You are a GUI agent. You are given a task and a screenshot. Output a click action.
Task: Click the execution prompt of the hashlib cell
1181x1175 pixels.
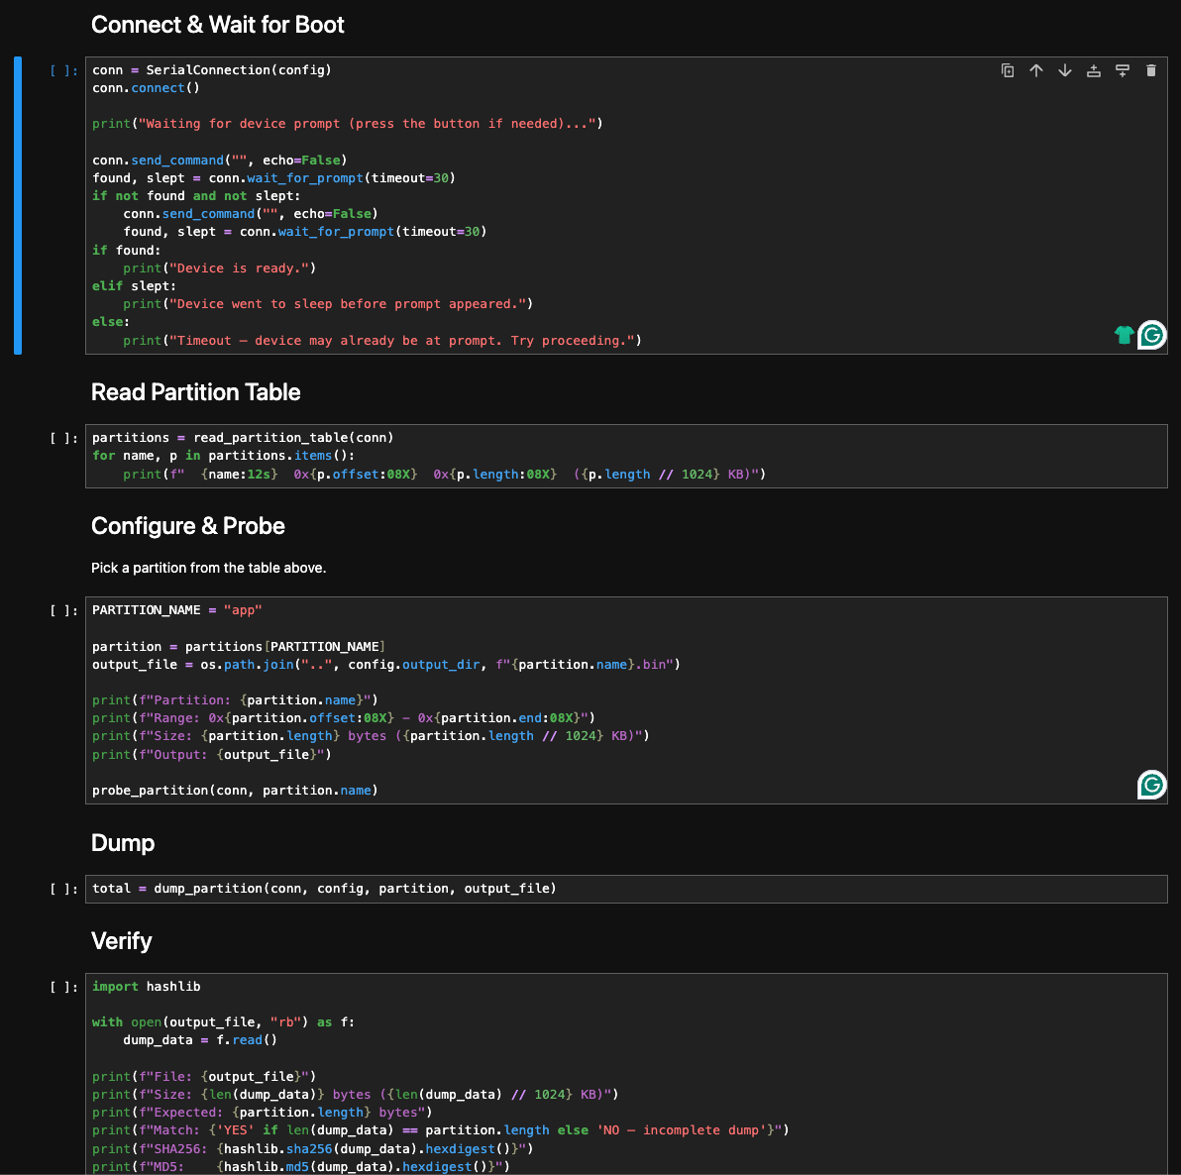click(64, 987)
